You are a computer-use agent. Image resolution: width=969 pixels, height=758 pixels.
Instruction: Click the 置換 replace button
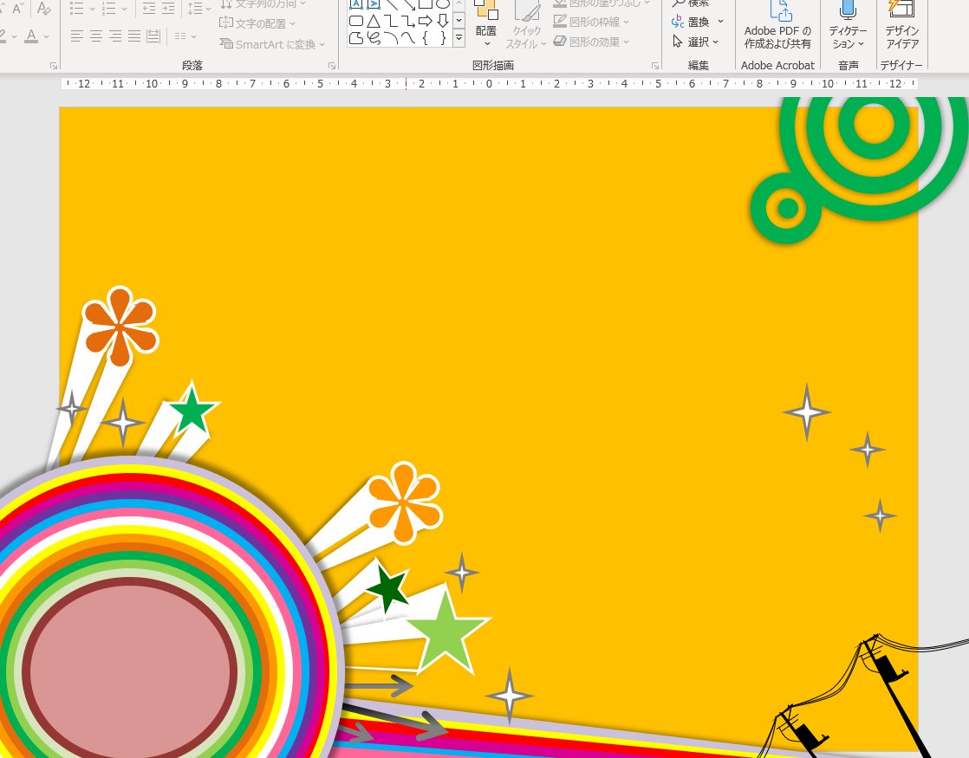point(691,23)
